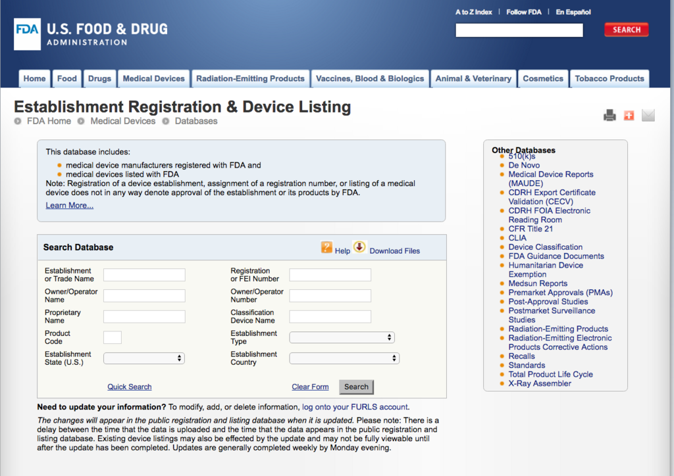Open CDRH Export Certificate Validation (CECV) link
Screen dimensions: 674x476
(552, 197)
